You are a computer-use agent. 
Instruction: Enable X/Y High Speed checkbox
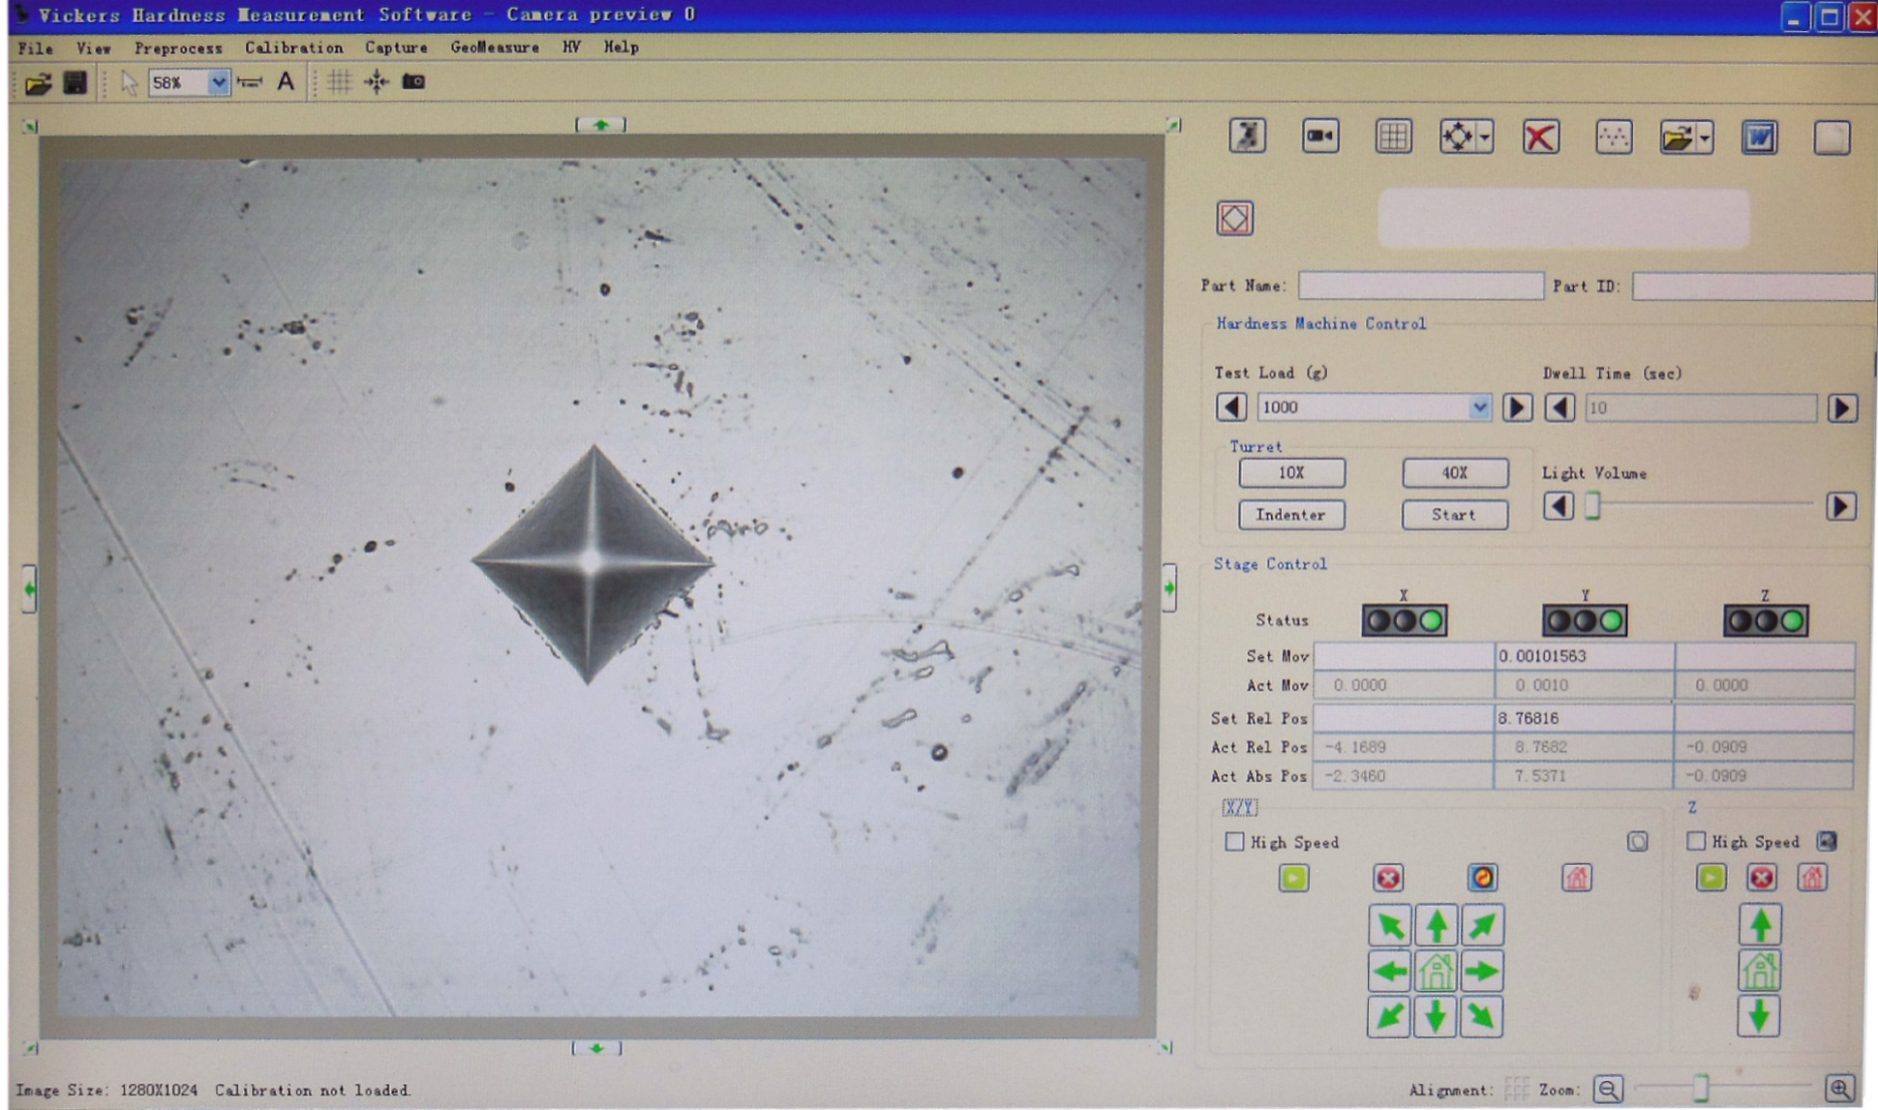pos(1234,841)
